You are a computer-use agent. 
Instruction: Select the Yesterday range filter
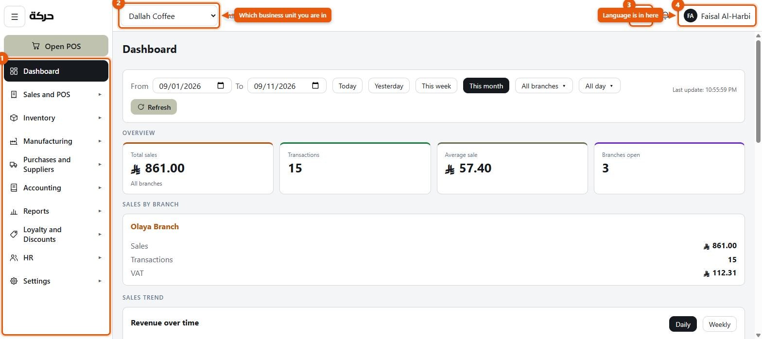pyautogui.click(x=389, y=86)
